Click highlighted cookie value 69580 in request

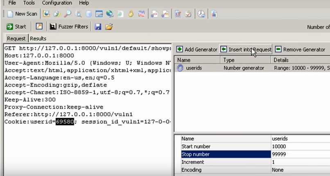pyautogui.click(x=65, y=122)
